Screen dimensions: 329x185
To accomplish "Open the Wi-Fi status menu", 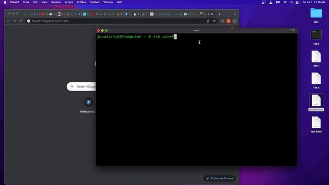I will tap(285, 2).
